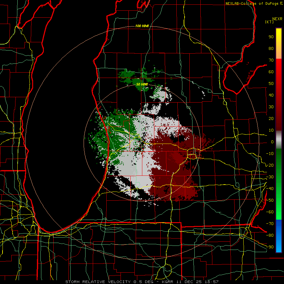Viewport: 284px width, 284px height.
Task: Click the "-90" value on velocity scale
Action: tap(270, 247)
